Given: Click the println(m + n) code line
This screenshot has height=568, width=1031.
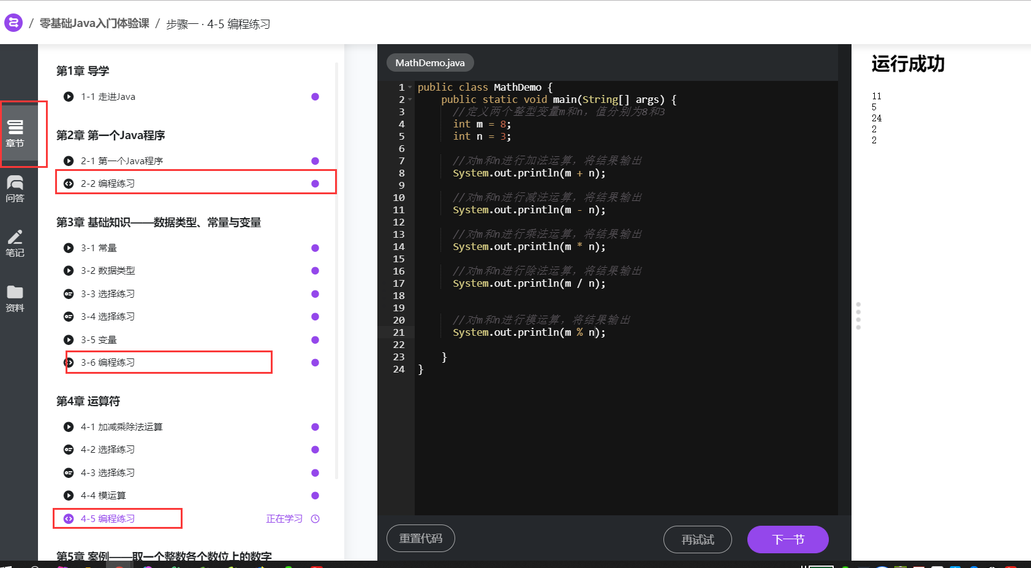Looking at the screenshot, I should 529,173.
